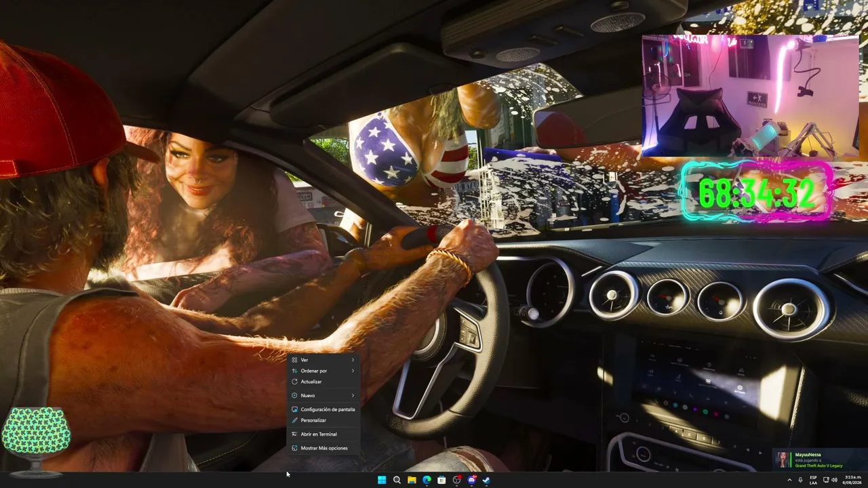Open the clock showing 3:13 a.m.
The height and width of the screenshot is (488, 868).
point(852,480)
